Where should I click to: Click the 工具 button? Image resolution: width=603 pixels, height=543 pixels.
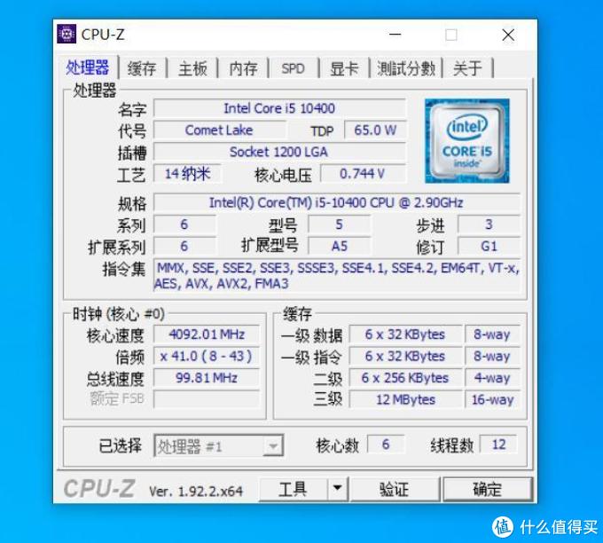pos(293,489)
